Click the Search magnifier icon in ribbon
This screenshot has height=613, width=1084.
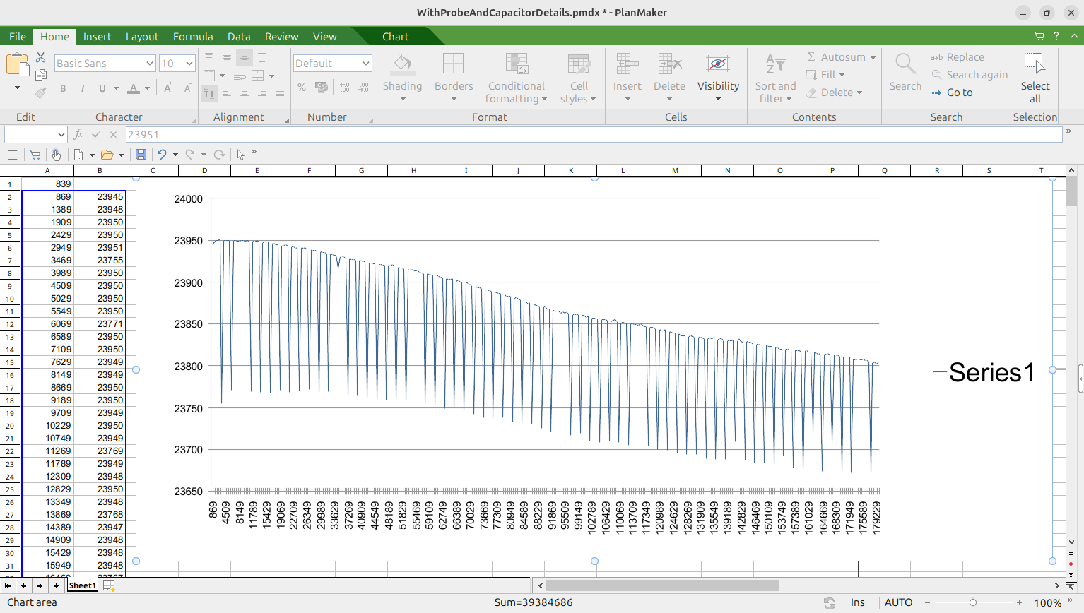(x=905, y=64)
